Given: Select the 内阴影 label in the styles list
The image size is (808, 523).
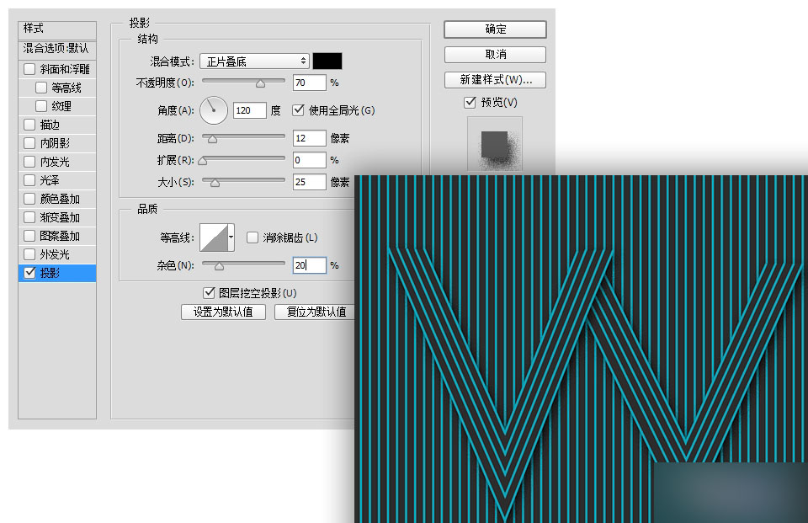Looking at the screenshot, I should [55, 143].
